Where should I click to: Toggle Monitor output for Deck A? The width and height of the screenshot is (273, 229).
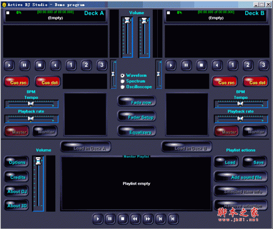pyautogui.click(x=45, y=131)
